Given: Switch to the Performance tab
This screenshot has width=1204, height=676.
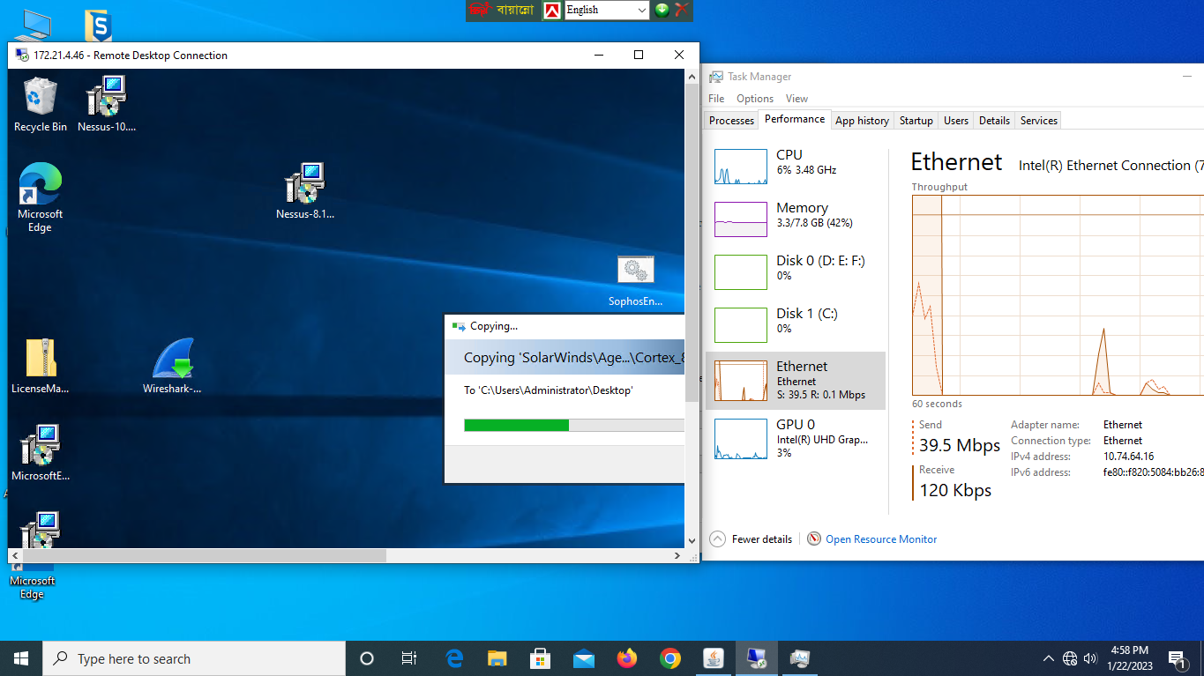Looking at the screenshot, I should (795, 119).
